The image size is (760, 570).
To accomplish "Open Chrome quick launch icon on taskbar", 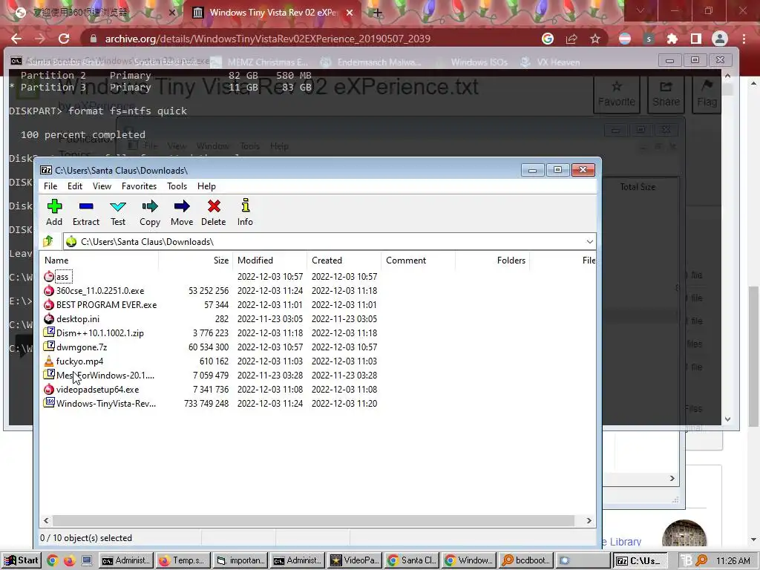I will [53, 560].
